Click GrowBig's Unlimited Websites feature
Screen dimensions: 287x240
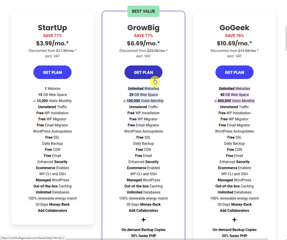[x=143, y=89]
